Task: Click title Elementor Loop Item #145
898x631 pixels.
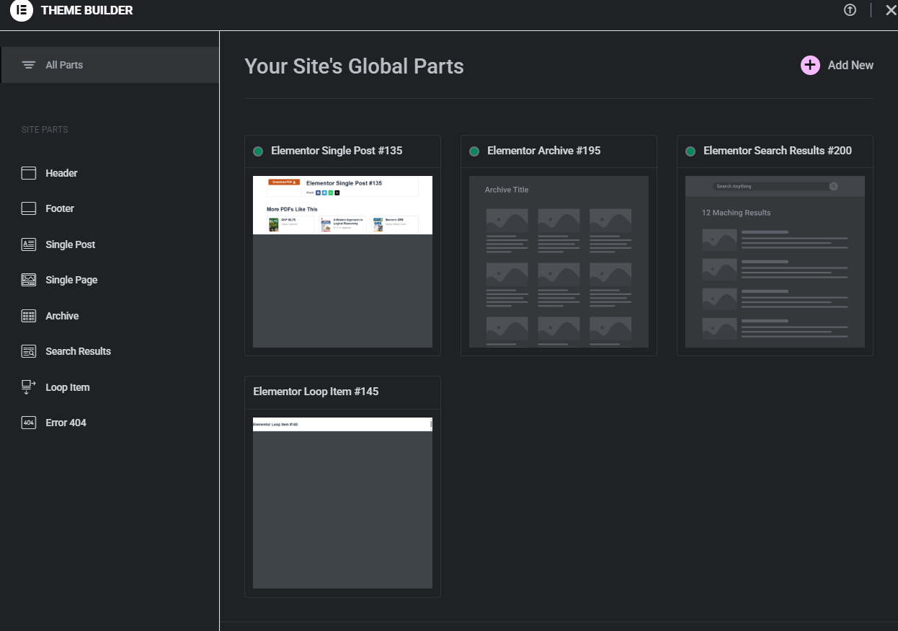Action: click(x=316, y=392)
